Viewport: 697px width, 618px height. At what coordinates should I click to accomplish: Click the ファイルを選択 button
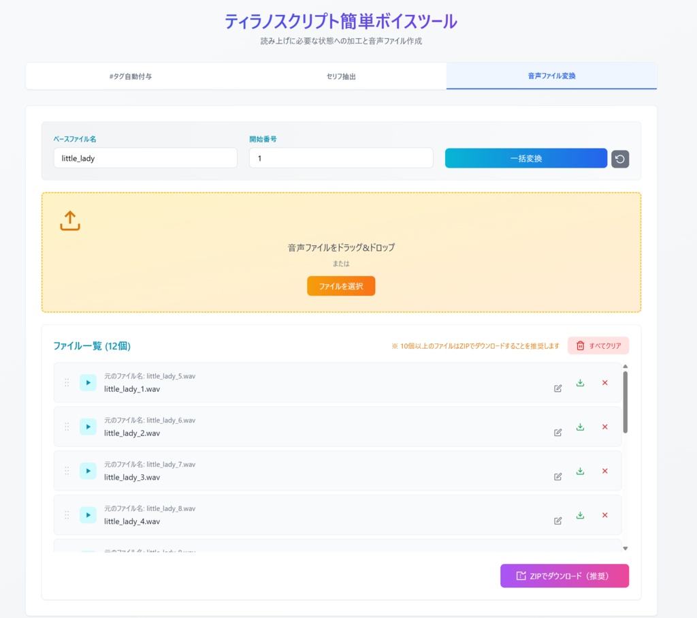(x=341, y=285)
